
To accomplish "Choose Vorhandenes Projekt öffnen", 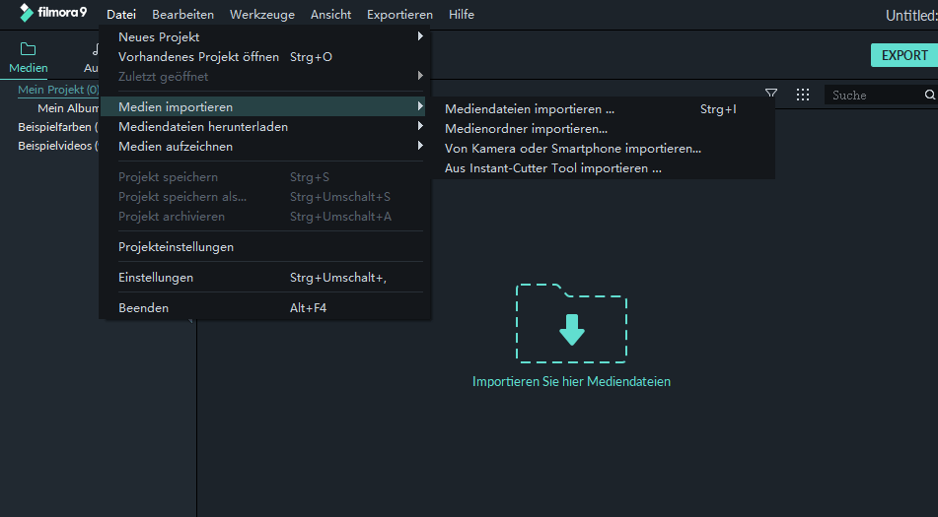I will [x=265, y=57].
